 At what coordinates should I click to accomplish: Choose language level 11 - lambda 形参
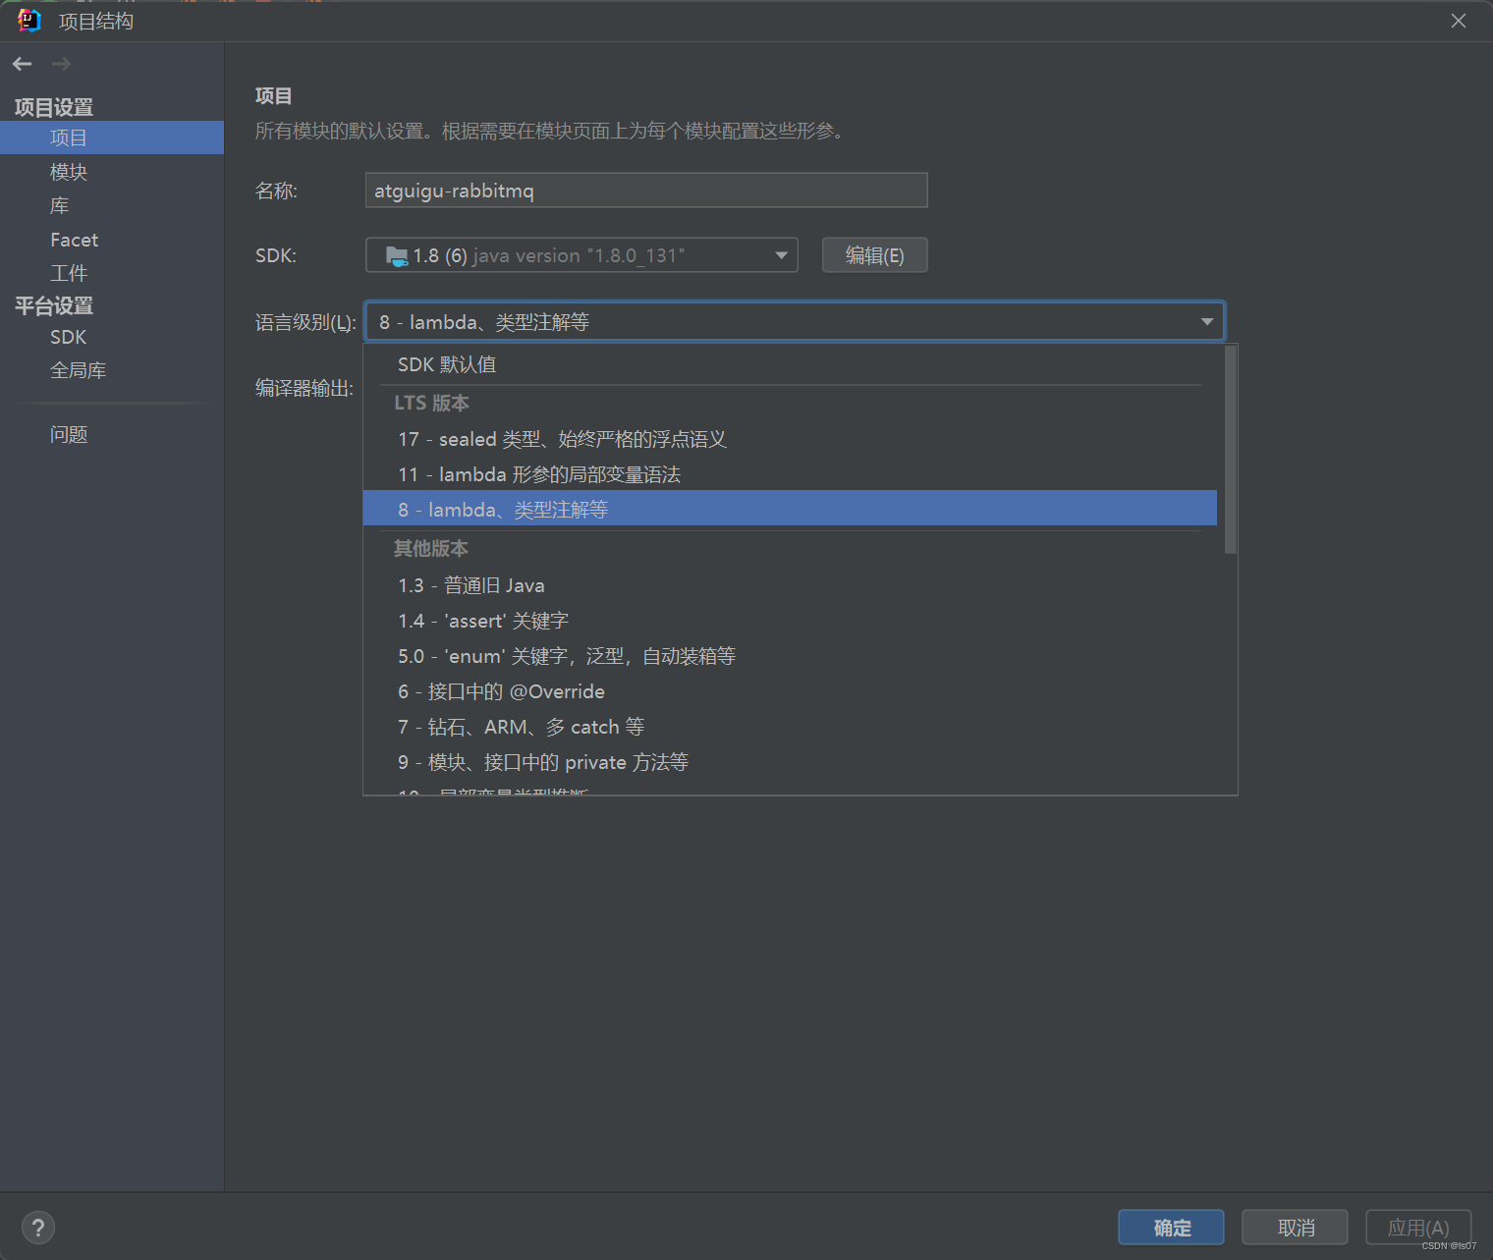tap(790, 474)
